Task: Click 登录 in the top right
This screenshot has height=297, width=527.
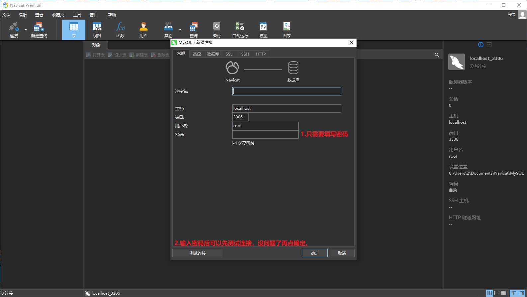Action: pyautogui.click(x=512, y=15)
